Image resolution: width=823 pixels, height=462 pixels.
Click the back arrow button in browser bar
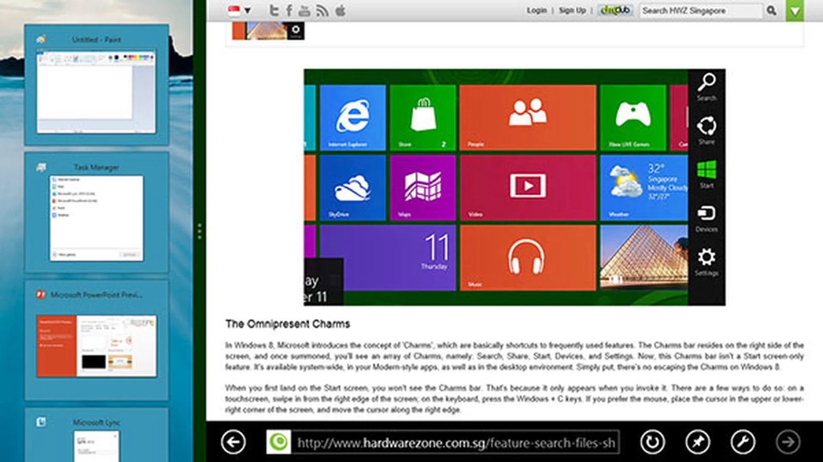(x=234, y=442)
